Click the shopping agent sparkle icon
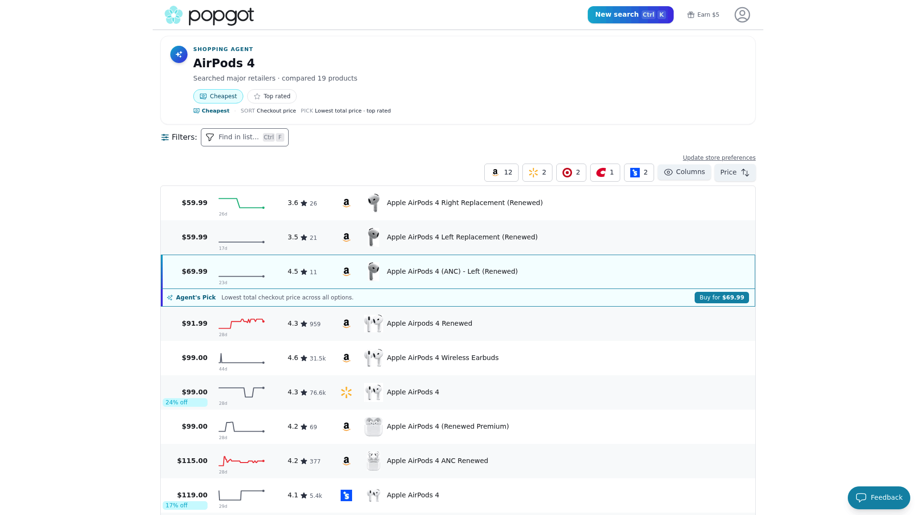This screenshot has width=916, height=515. coord(179,54)
